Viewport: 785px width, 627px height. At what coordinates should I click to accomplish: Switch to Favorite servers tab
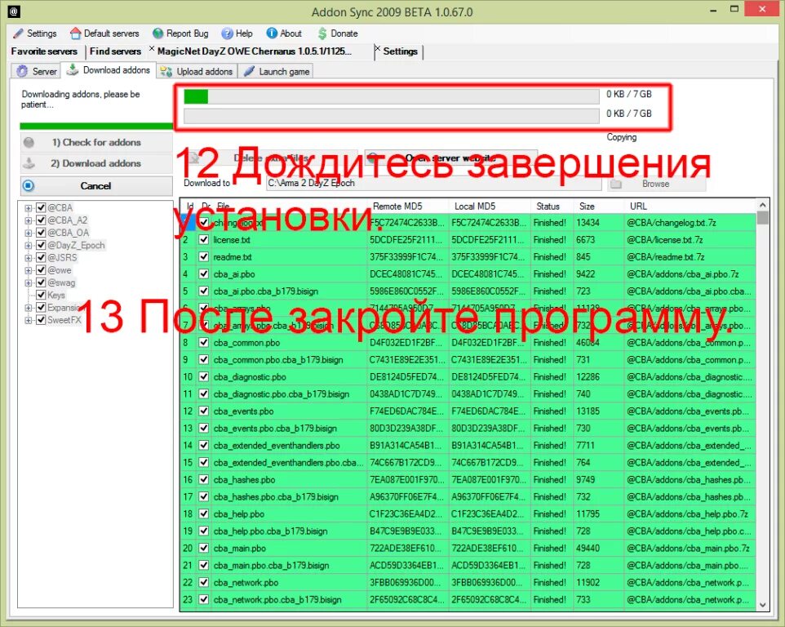pos(44,51)
